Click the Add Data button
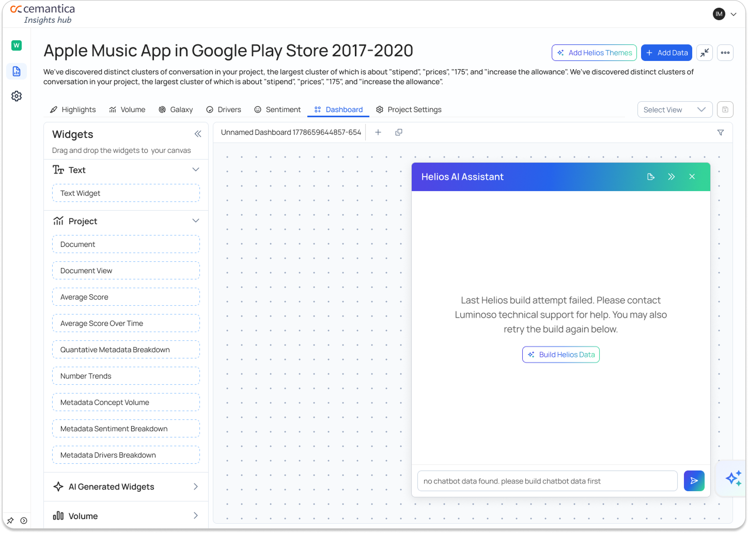This screenshot has width=748, height=533. (x=666, y=53)
